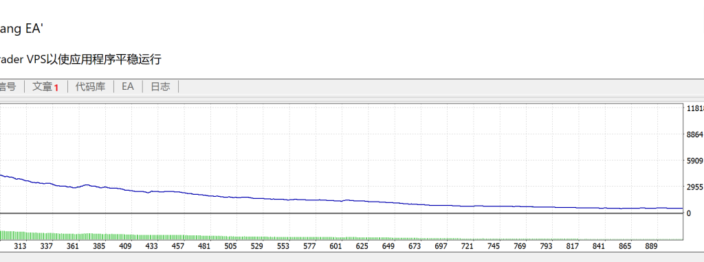Click the red unread badge on 文章
The width and height of the screenshot is (704, 262).
point(56,88)
